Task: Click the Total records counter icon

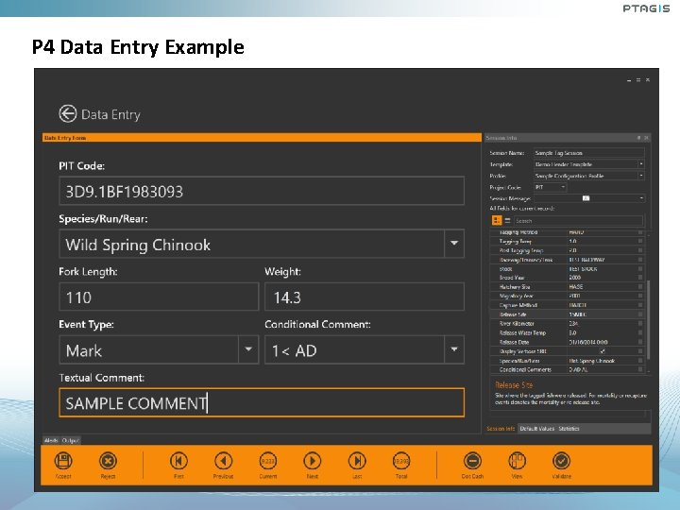Action: (x=401, y=461)
